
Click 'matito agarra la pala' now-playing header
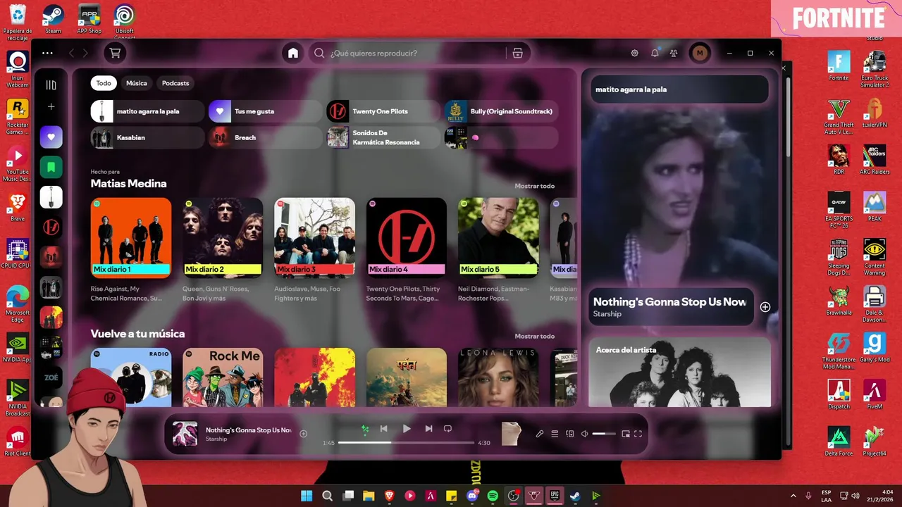click(x=631, y=89)
